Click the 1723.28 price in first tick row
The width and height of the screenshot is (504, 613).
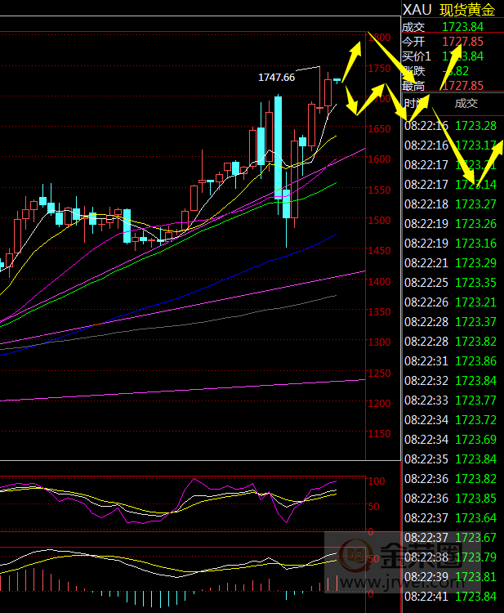(476, 126)
